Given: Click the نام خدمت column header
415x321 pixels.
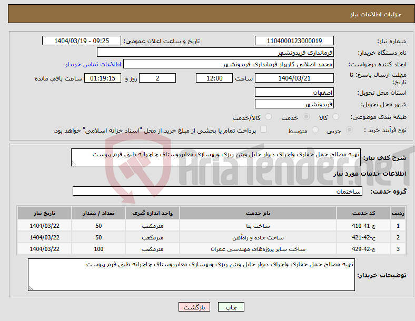Looking at the screenshot, I should click(x=258, y=213).
